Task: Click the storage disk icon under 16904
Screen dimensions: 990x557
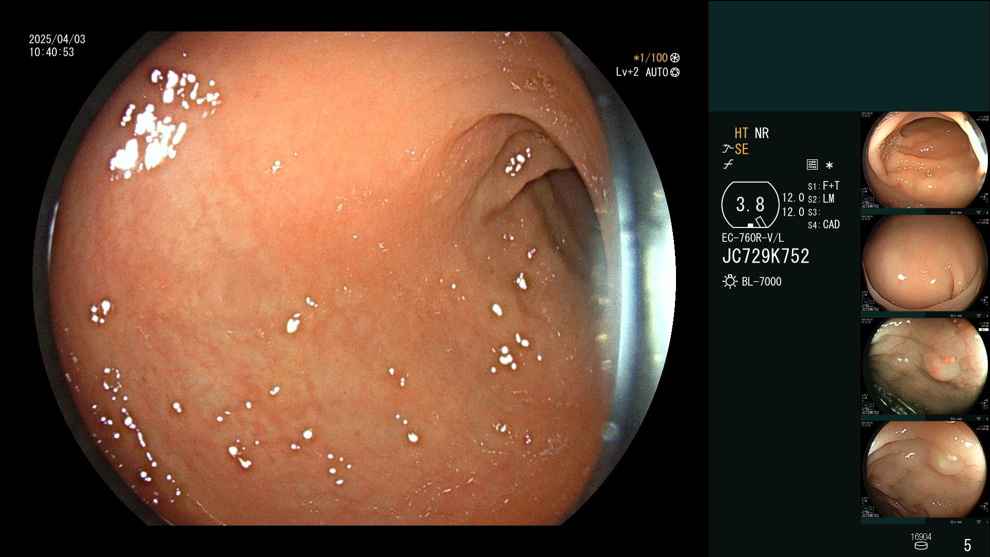Action: pyautogui.click(x=920, y=546)
